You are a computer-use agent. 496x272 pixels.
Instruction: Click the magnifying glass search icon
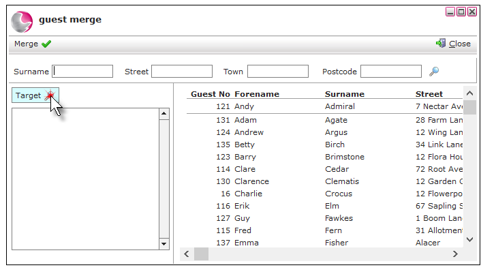(x=434, y=72)
